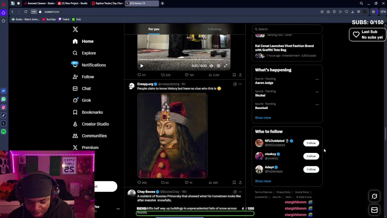Screen dimensions: 387x218
Task: Open Chat from the sidebar
Action: click(x=82, y=88)
